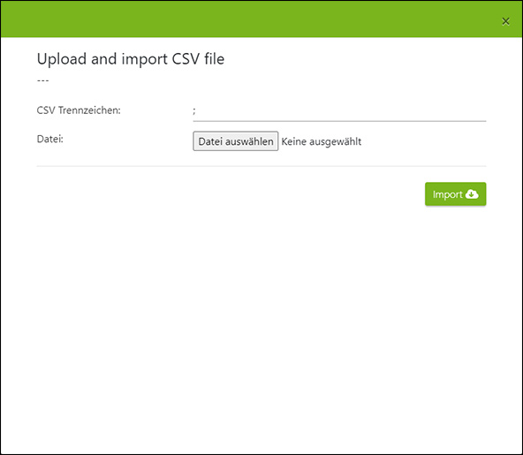The width and height of the screenshot is (523, 455).
Task: Close the CSV import dialog
Action: pyautogui.click(x=505, y=21)
